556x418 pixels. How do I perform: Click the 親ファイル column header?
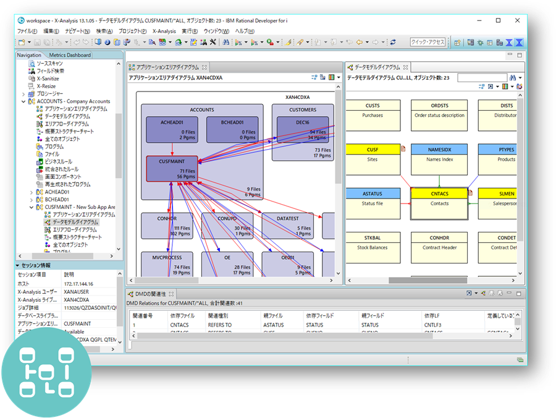tap(273, 315)
